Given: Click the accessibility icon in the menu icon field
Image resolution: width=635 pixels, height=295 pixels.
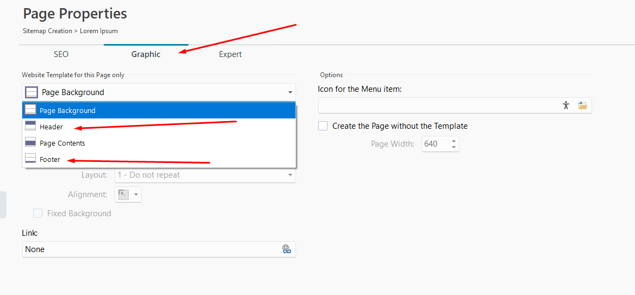Looking at the screenshot, I should coord(566,105).
